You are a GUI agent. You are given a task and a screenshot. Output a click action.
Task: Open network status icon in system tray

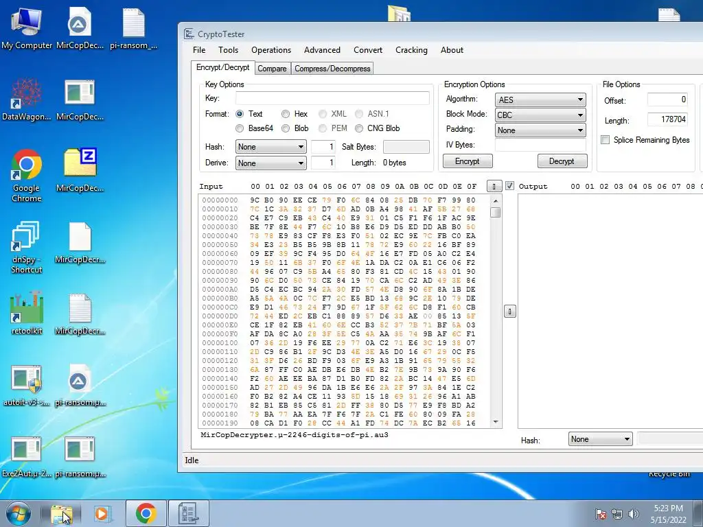[617, 514]
